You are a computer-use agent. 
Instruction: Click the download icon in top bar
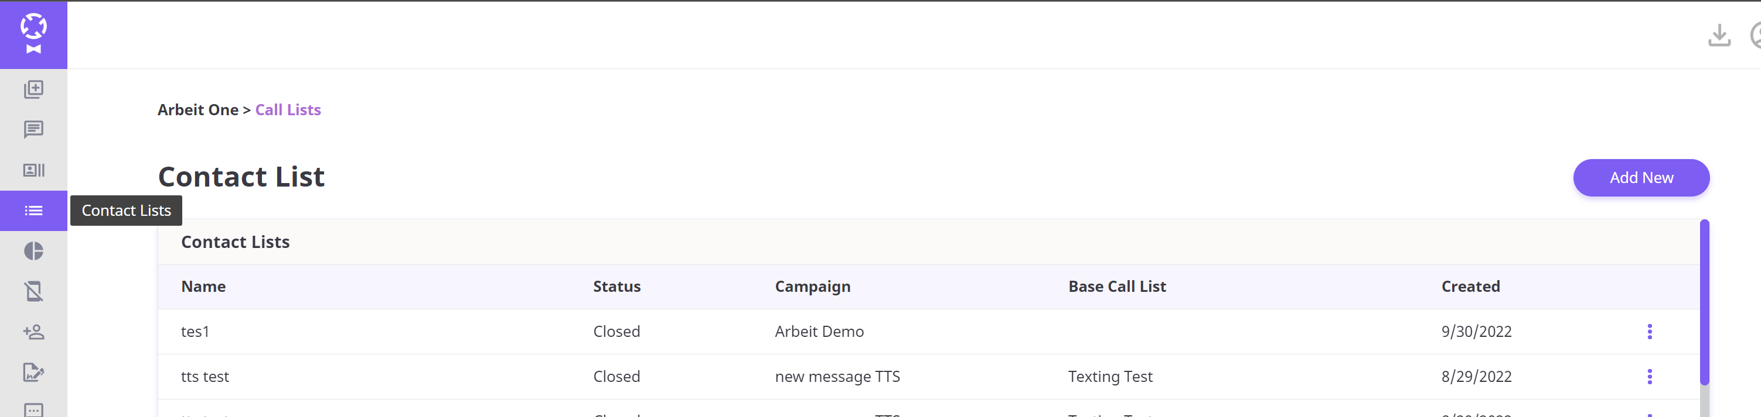coord(1719,35)
